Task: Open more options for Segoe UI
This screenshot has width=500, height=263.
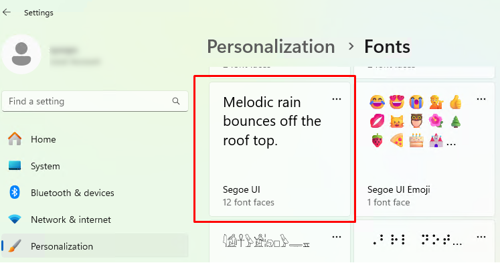Action: [337, 99]
